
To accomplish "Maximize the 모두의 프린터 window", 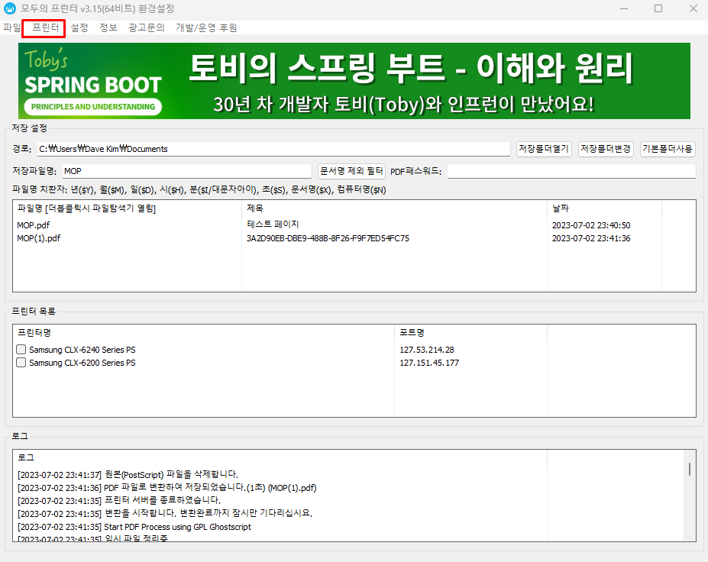I will tap(658, 8).
